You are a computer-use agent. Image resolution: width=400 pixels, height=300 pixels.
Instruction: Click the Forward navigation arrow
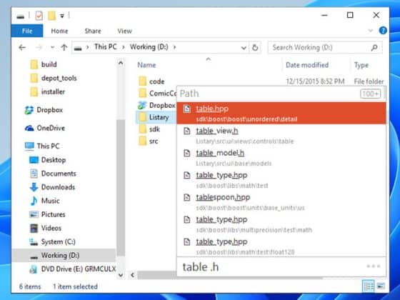coord(39,47)
